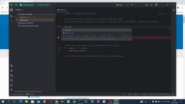Go to previous highlighted error arrow
The height and width of the screenshot is (104, 185).
click(167, 14)
